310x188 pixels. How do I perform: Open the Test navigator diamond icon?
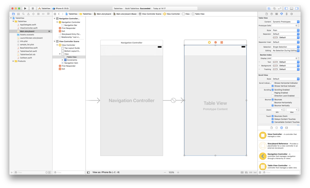click(x=33, y=14)
